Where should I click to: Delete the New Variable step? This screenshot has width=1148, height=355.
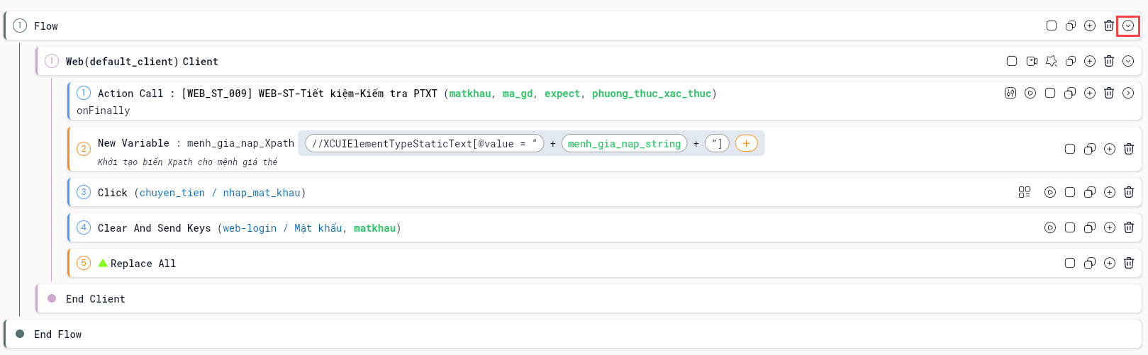(x=1129, y=149)
